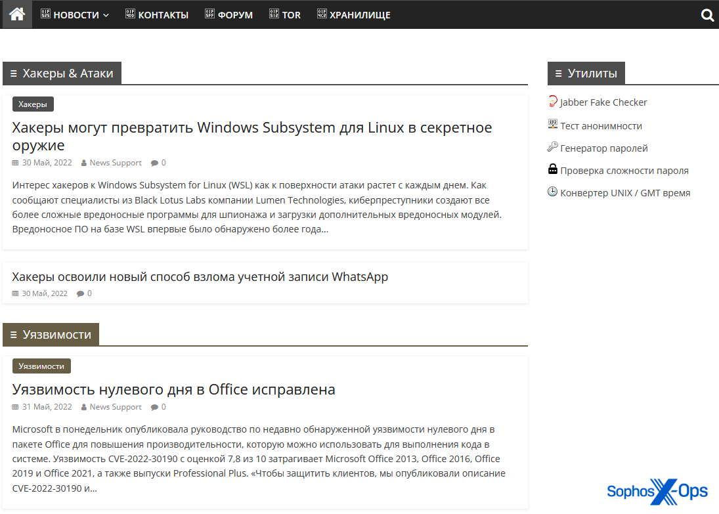Open the Тест анонимности utility link

(601, 125)
